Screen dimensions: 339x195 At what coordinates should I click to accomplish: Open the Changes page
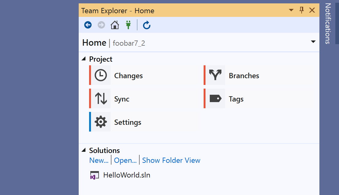tap(128, 75)
